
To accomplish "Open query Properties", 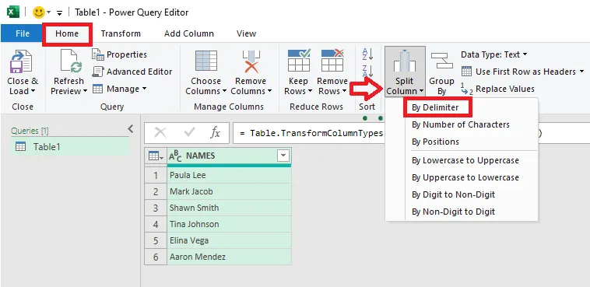I will point(119,54).
